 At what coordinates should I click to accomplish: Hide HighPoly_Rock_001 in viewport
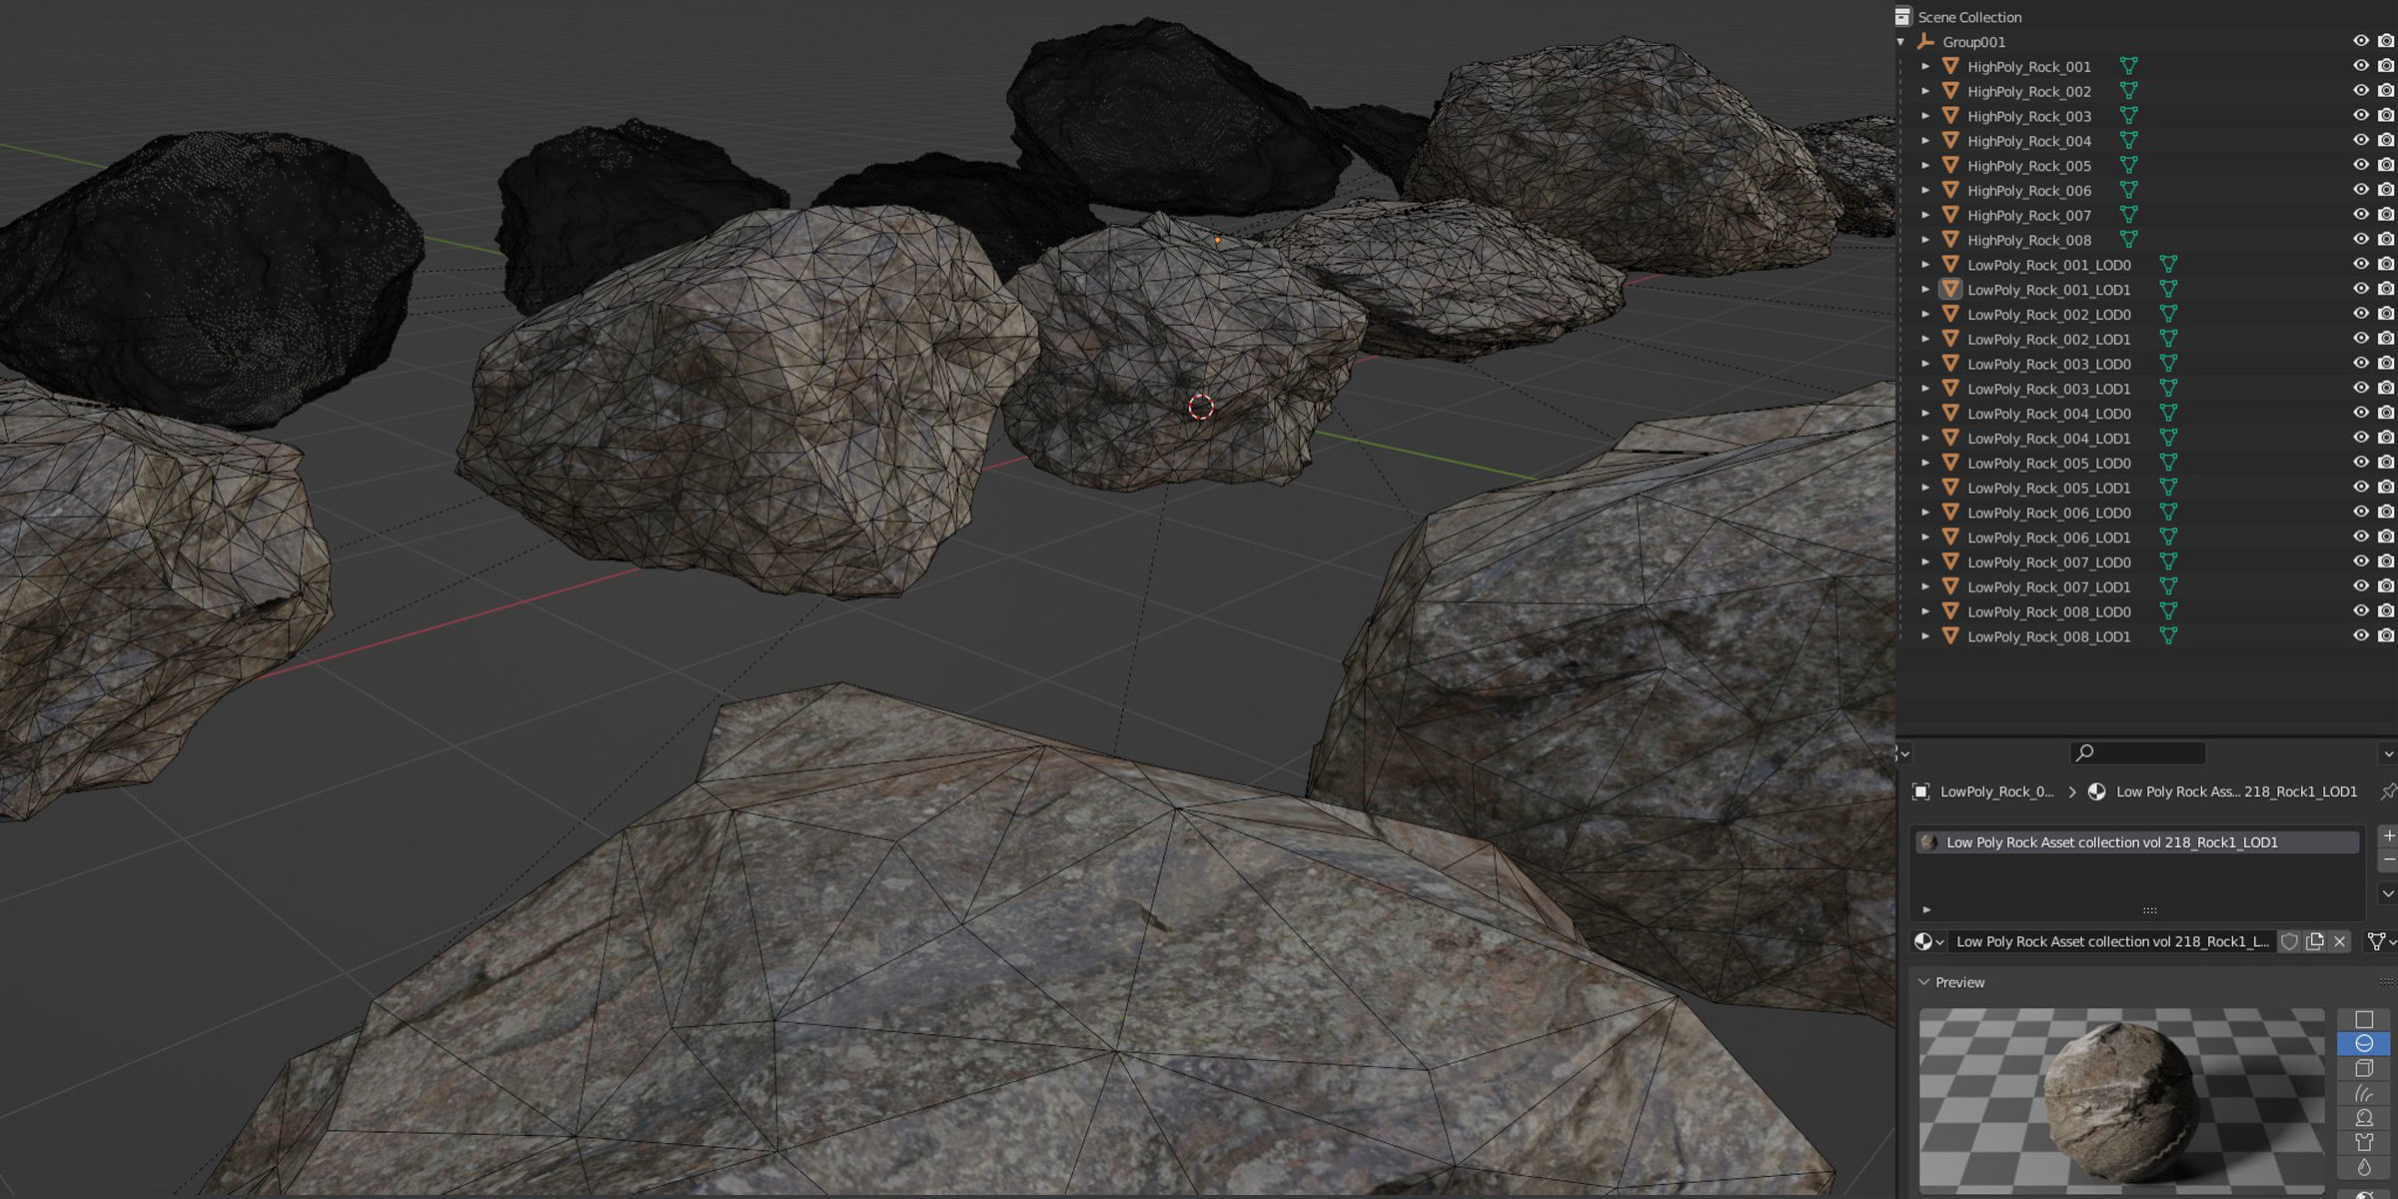coord(2361,66)
